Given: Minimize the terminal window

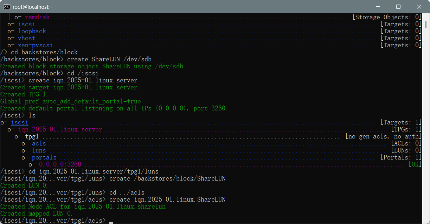Looking at the screenshot, I should pos(378,7).
